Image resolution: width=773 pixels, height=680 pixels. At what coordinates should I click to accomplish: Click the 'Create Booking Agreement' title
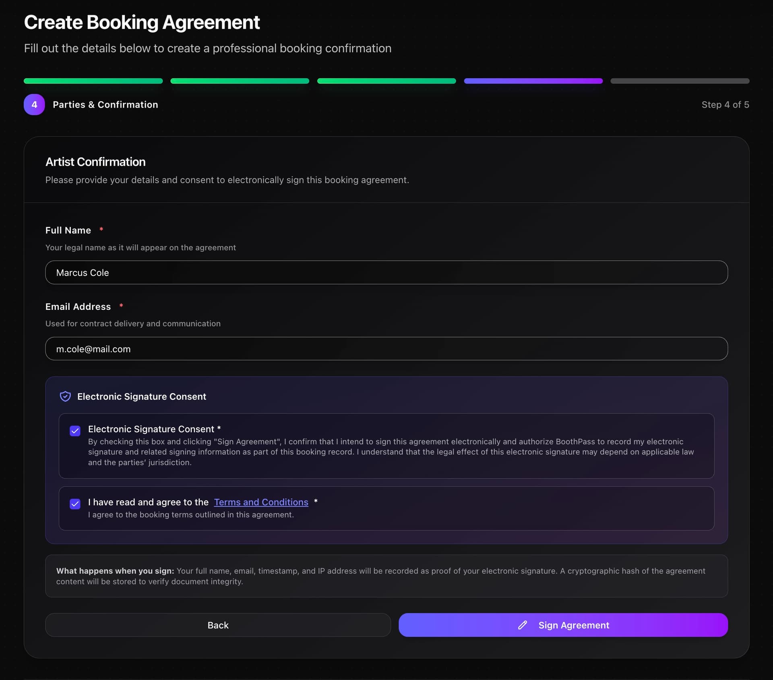pyautogui.click(x=142, y=23)
